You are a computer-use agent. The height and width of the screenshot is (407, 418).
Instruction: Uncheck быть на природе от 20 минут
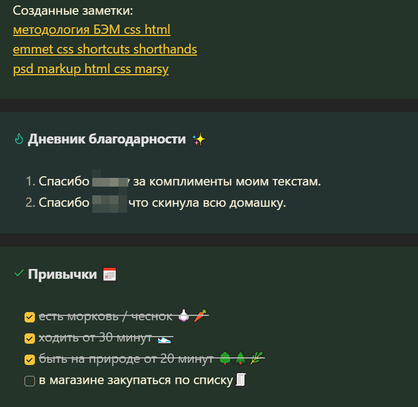(29, 360)
